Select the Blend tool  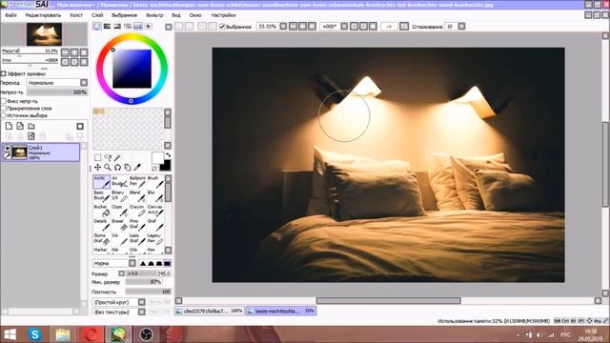pyautogui.click(x=137, y=196)
